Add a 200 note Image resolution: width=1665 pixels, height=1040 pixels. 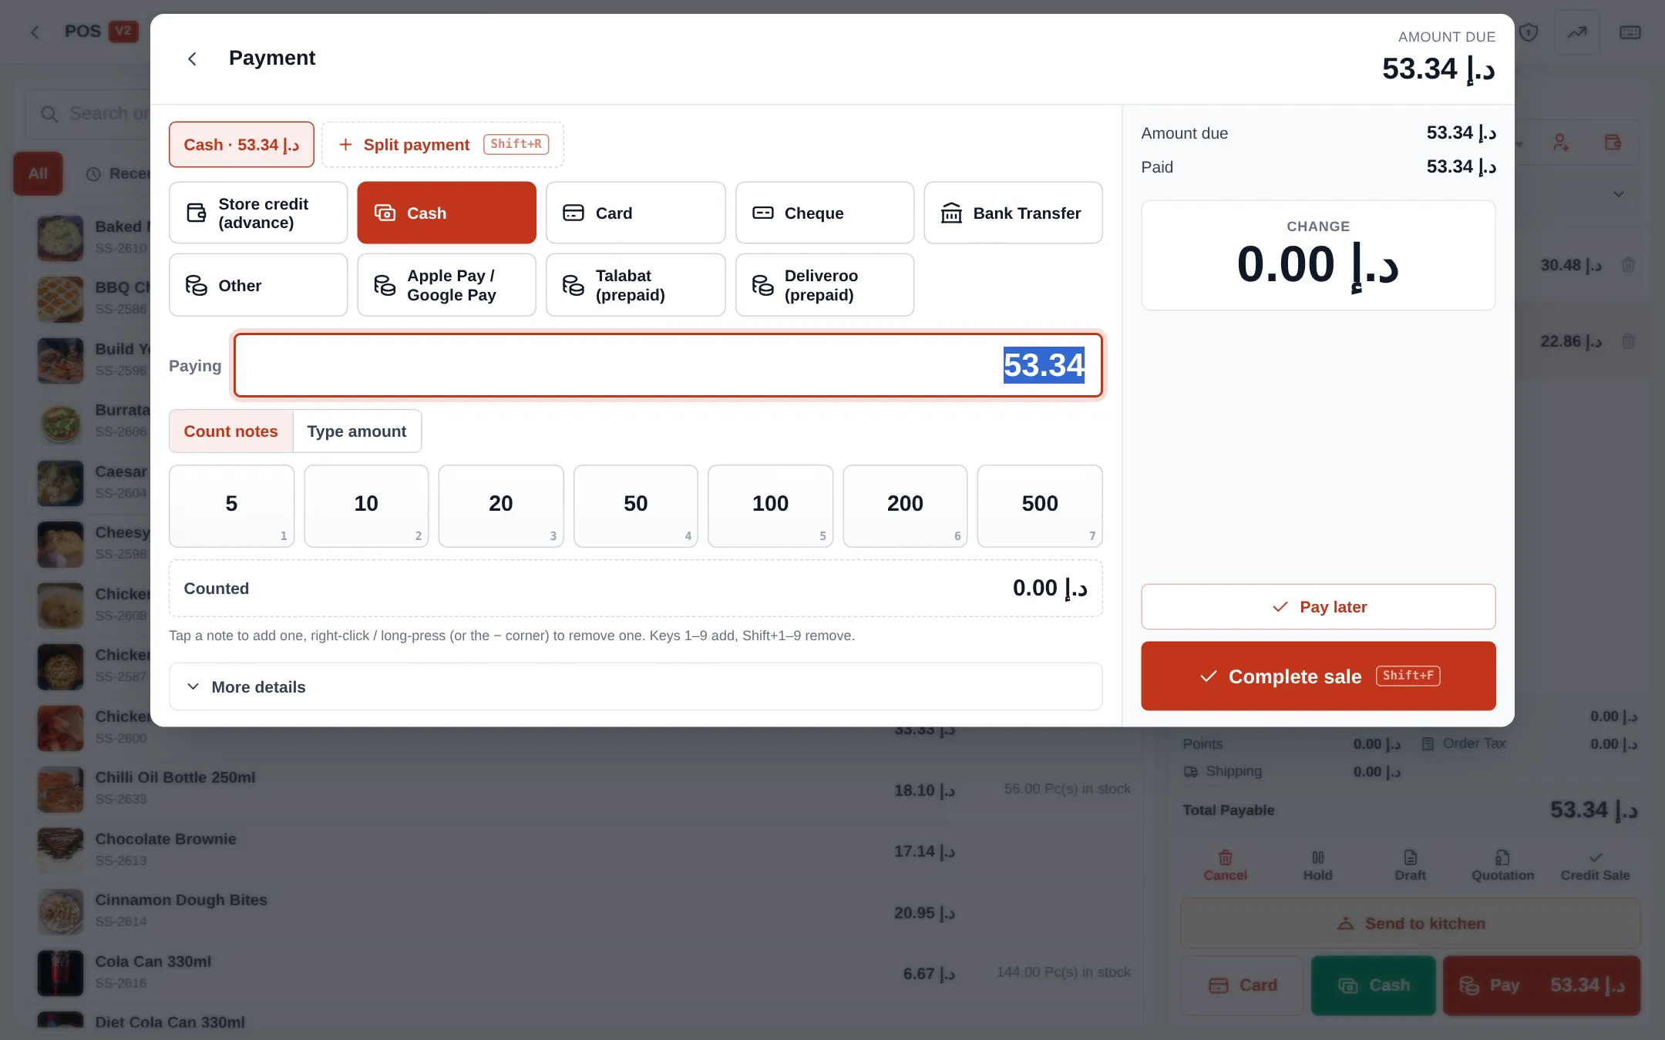[905, 505]
